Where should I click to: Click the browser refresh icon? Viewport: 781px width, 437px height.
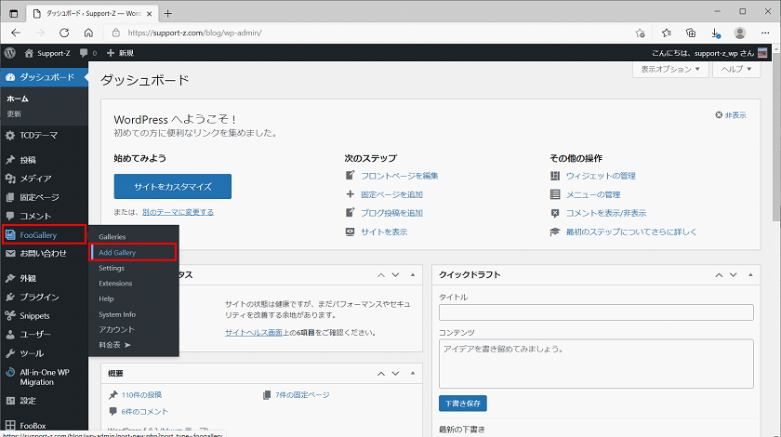point(64,32)
